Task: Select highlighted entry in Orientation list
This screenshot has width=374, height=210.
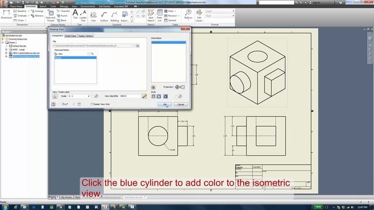Action: (169, 43)
